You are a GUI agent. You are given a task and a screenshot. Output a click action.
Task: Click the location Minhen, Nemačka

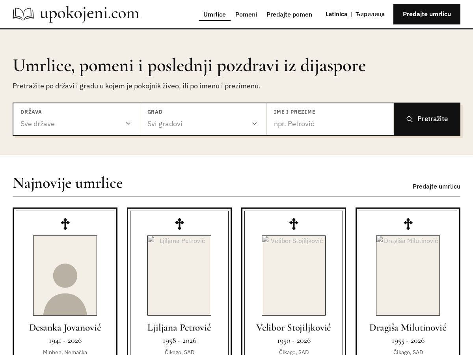(65, 352)
